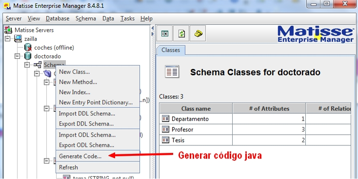Click the yellow telephone toolbar icon
358x179 pixels.
click(x=198, y=34)
